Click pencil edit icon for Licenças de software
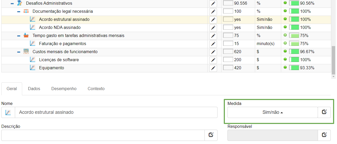This screenshot has width=337, height=144. [x=213, y=60]
